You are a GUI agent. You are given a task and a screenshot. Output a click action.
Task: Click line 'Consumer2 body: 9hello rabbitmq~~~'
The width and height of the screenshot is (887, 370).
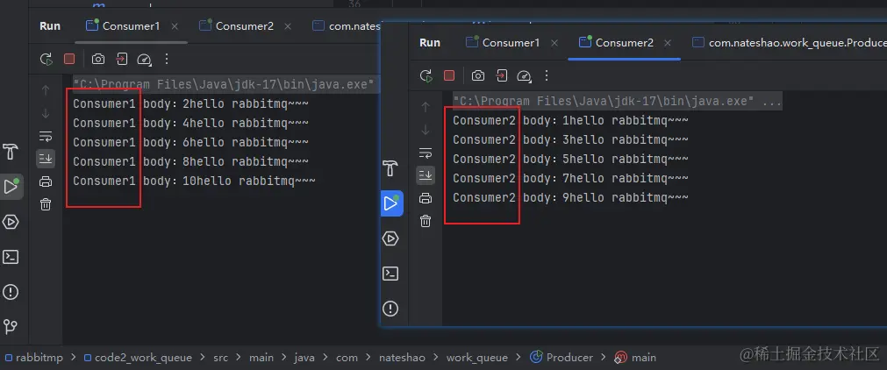(571, 197)
